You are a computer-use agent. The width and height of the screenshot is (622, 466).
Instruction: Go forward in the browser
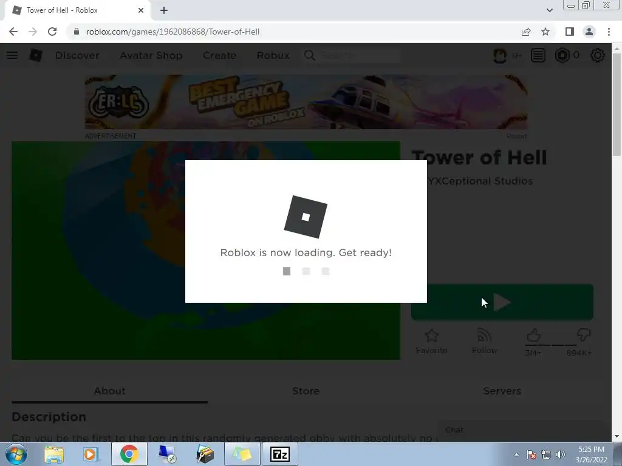click(33, 32)
